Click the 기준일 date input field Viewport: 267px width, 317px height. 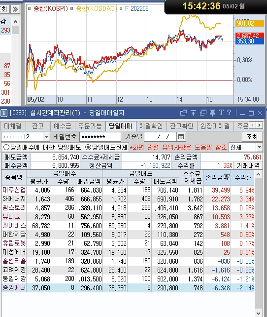(x=161, y=137)
